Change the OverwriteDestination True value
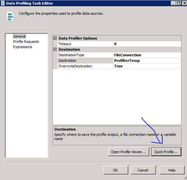 pos(147,66)
